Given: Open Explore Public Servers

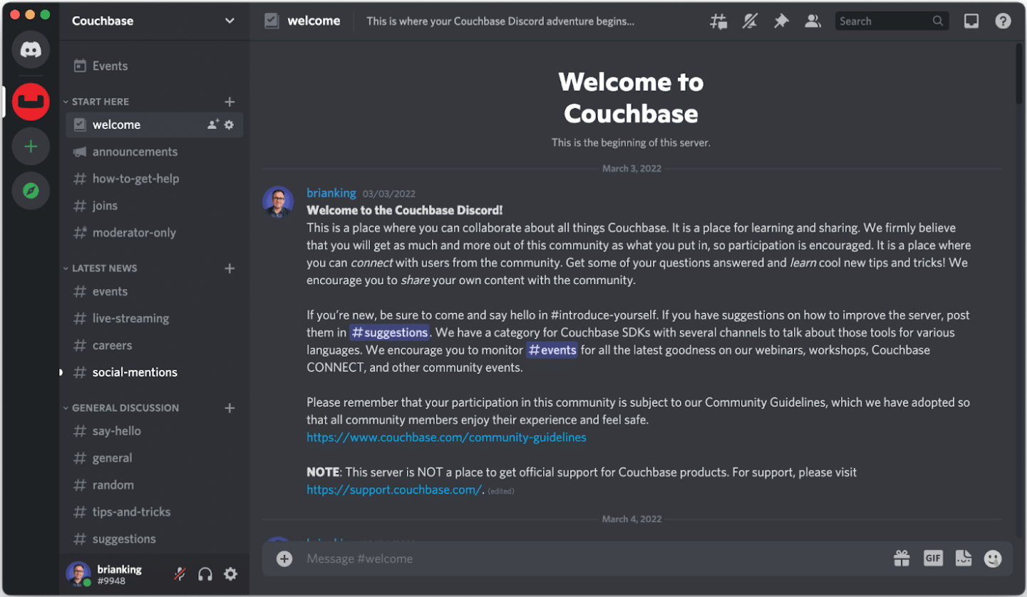Looking at the screenshot, I should (x=31, y=190).
